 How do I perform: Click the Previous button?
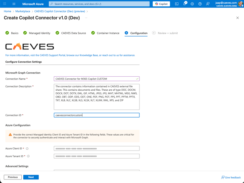[13, 177]
